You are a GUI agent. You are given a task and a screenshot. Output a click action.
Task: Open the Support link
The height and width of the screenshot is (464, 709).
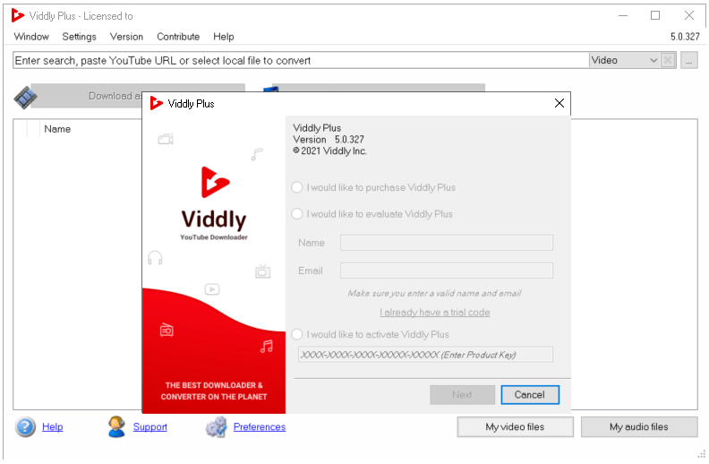click(x=150, y=427)
